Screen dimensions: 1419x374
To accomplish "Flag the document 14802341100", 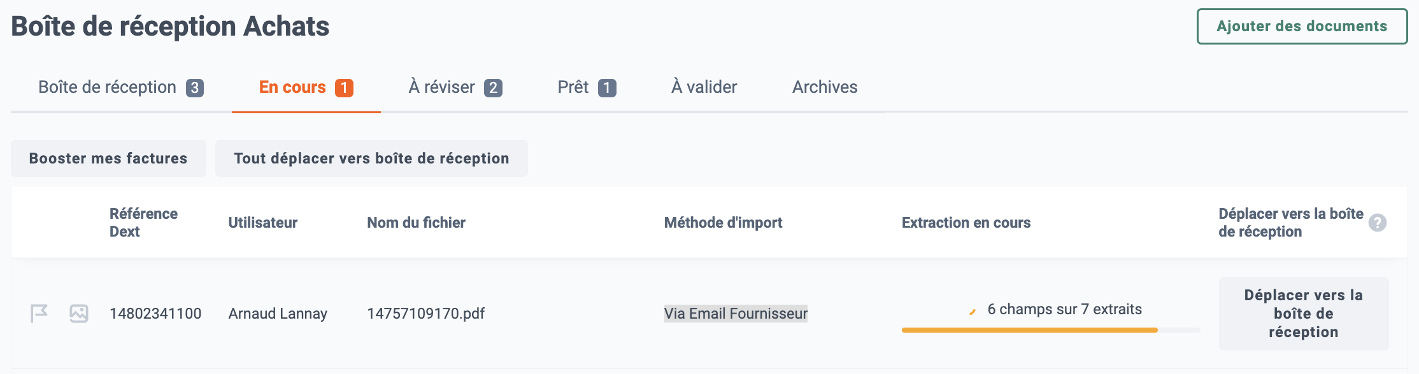I will pos(39,314).
